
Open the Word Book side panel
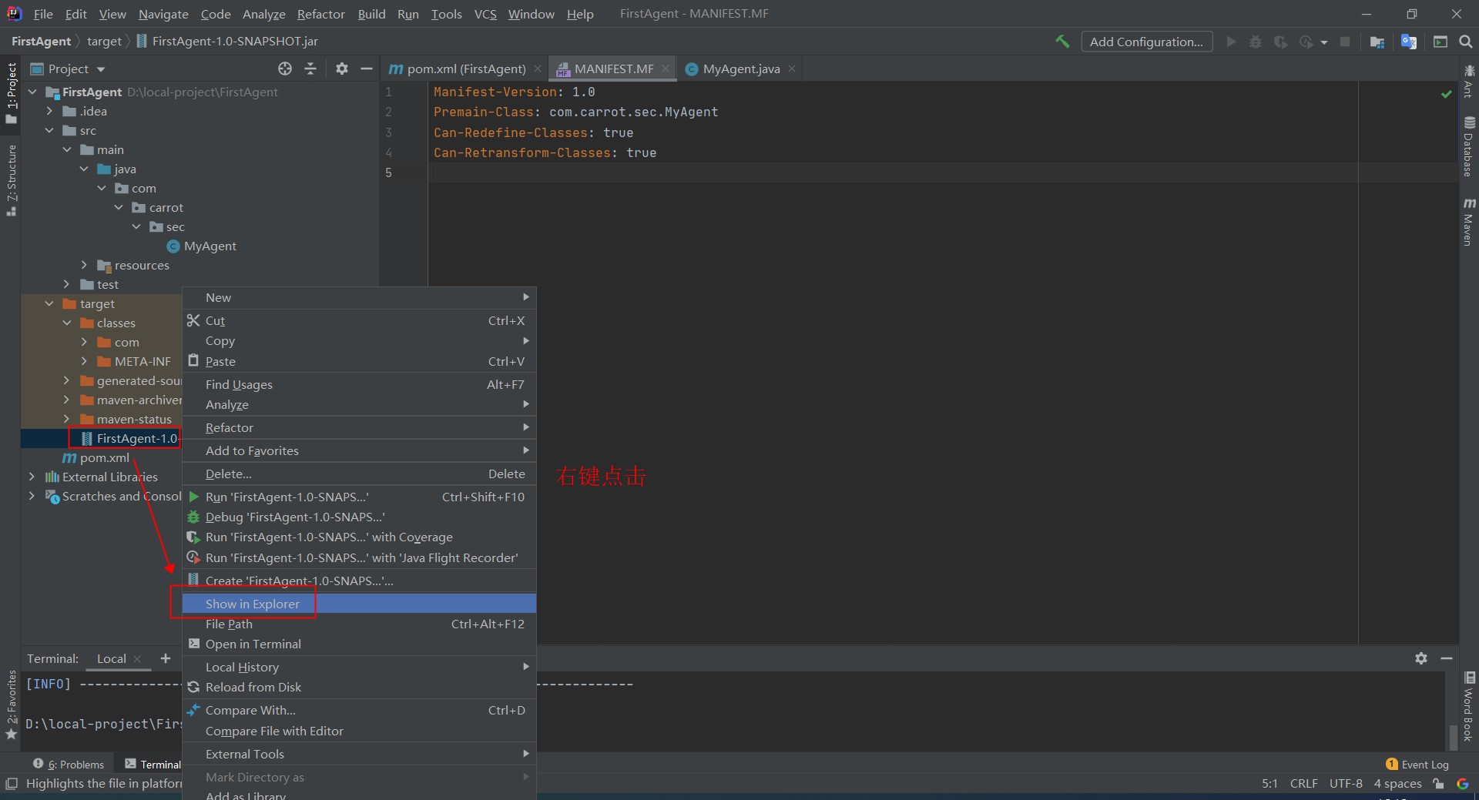click(x=1469, y=706)
